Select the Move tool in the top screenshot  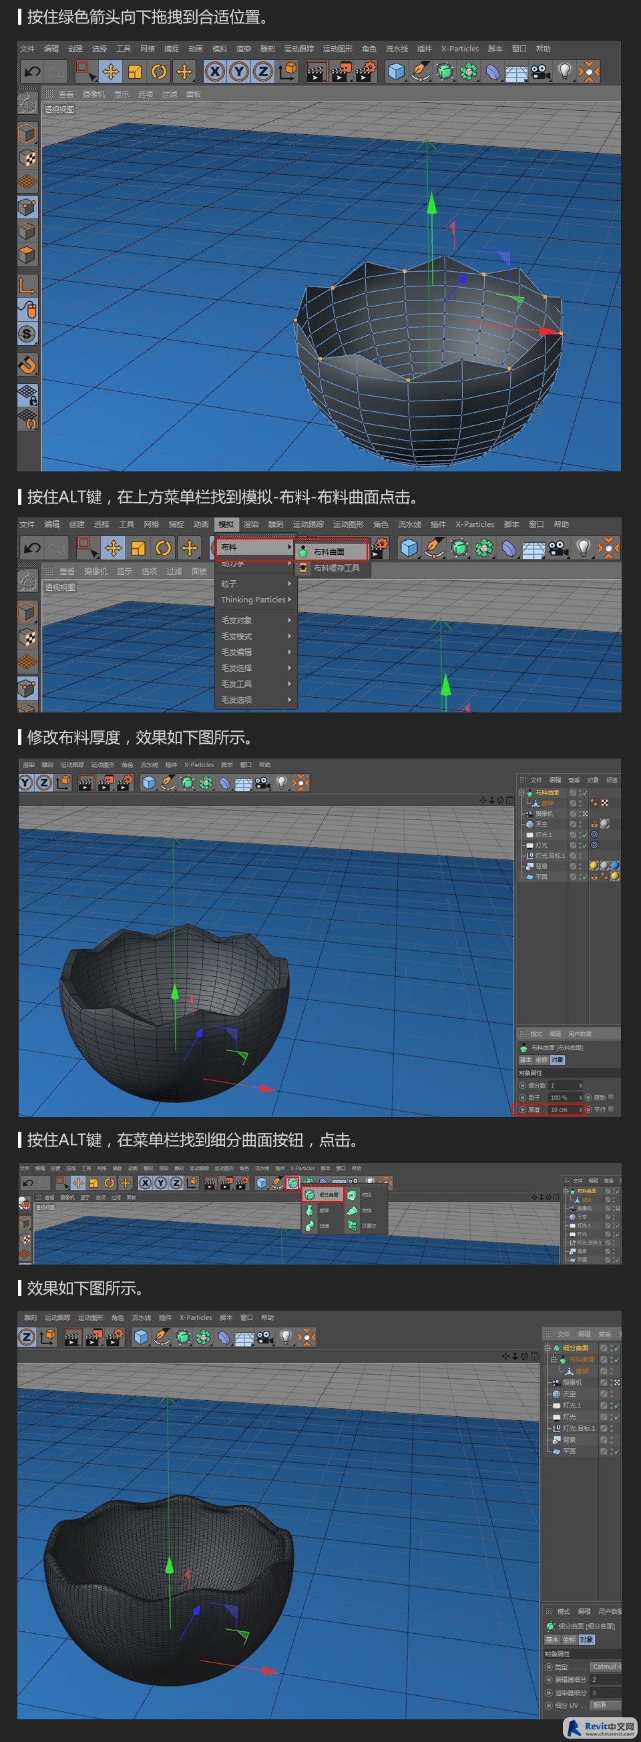coord(111,71)
